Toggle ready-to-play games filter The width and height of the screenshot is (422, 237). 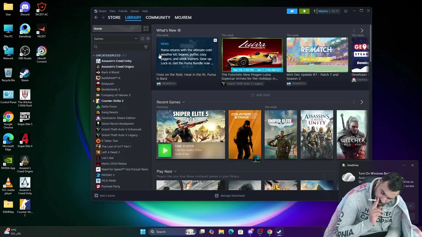coord(148,39)
